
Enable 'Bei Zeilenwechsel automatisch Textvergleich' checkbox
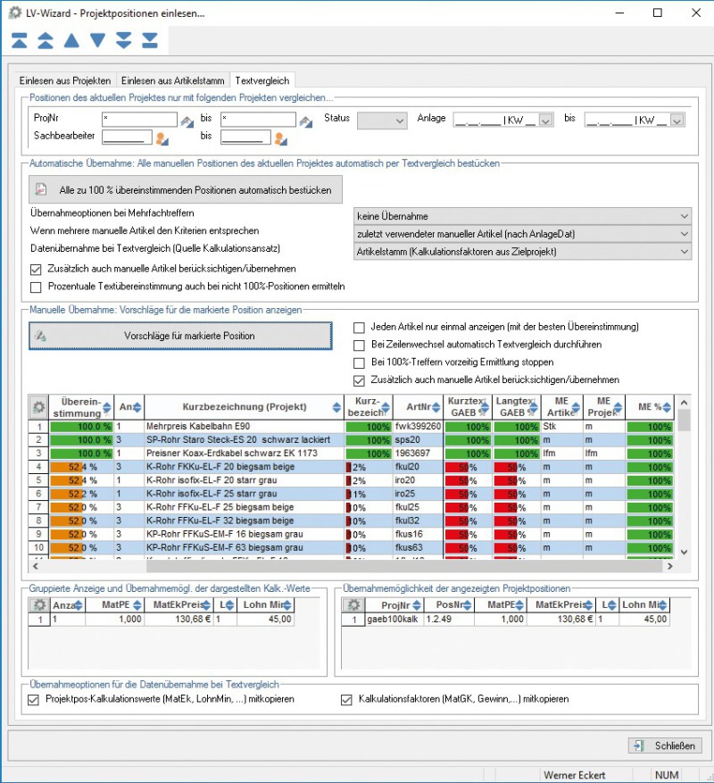coord(359,345)
